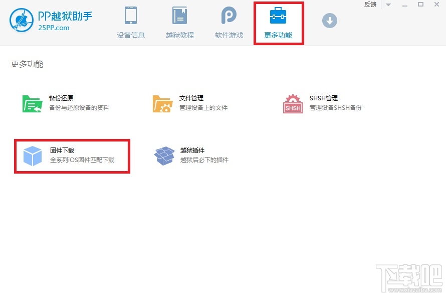Click the 设备信息 phone icon
The width and height of the screenshot is (446, 295).
point(131,16)
